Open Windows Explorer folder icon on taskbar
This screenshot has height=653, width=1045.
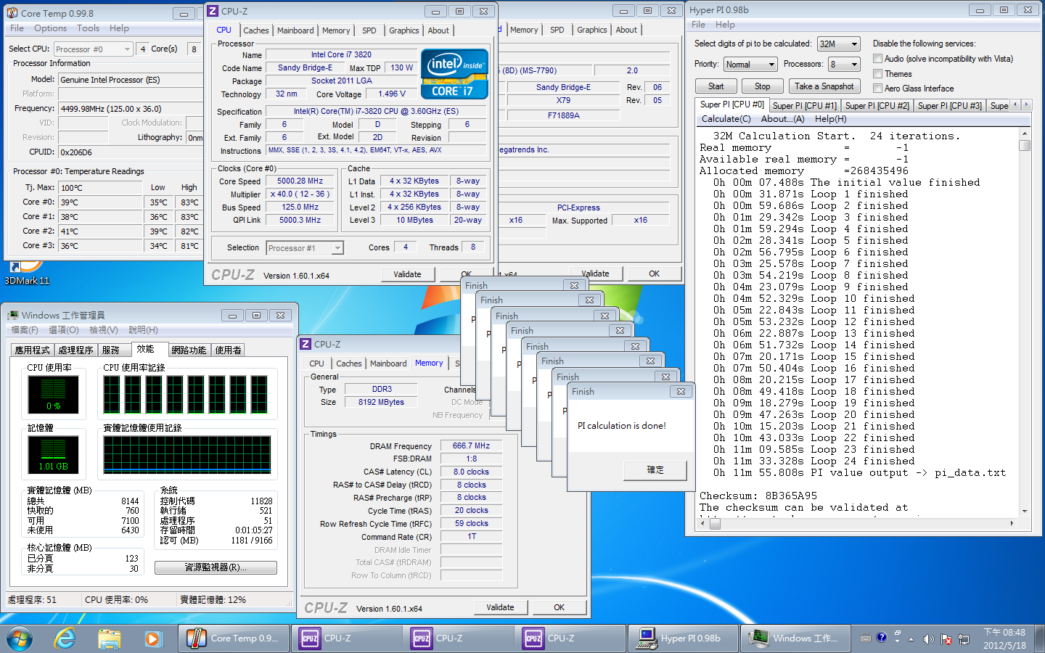coord(109,638)
